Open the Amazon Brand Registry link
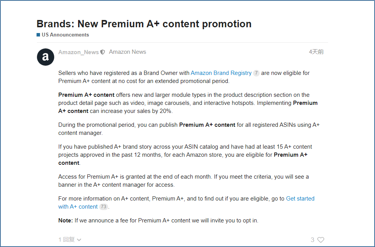 (221, 73)
